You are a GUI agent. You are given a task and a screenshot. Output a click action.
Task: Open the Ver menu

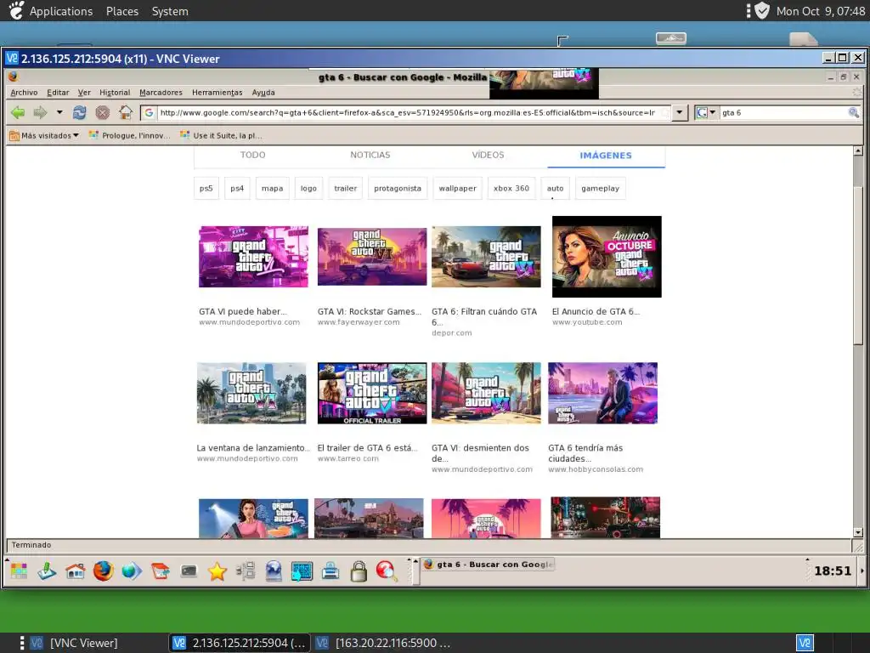84,93
